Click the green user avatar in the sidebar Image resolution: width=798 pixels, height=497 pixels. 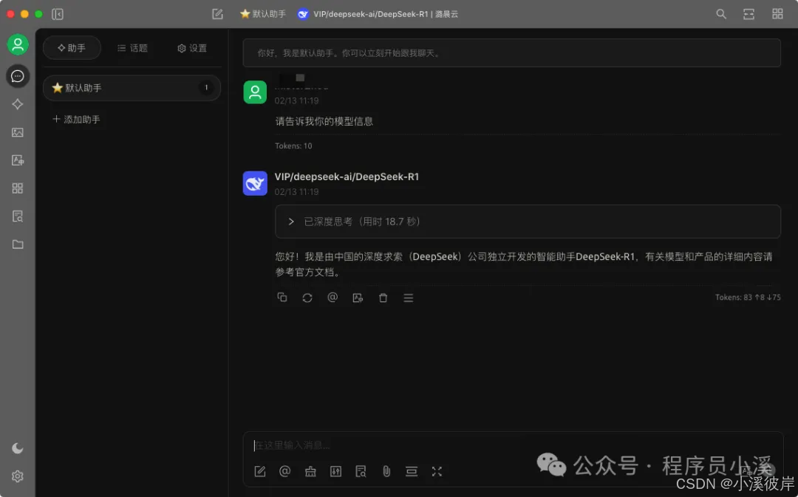(x=18, y=45)
